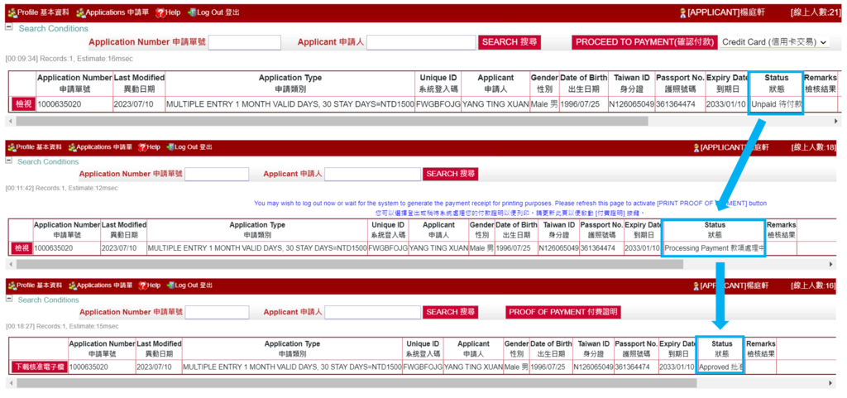The height and width of the screenshot is (398, 847).
Task: Click 檢視 button in the Processing Payment row
Action: tap(22, 248)
